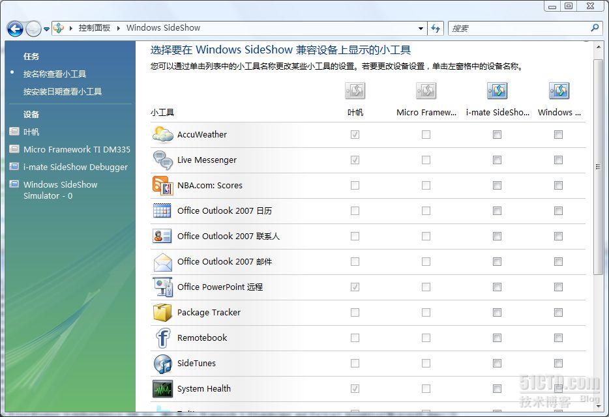Image resolution: width=609 pixels, height=417 pixels.
Task: Open Live Messenger gadget name
Action: pyautogui.click(x=207, y=160)
